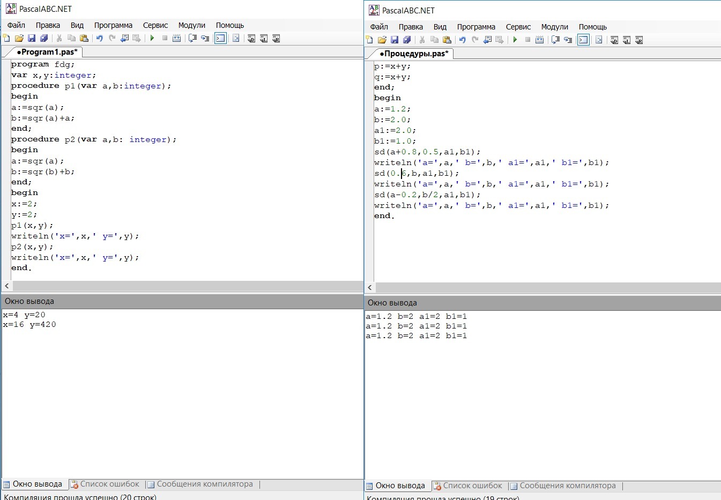Screen dimensions: 721x500
Task: Select the Program1.pas editor tab
Action: [x=47, y=52]
